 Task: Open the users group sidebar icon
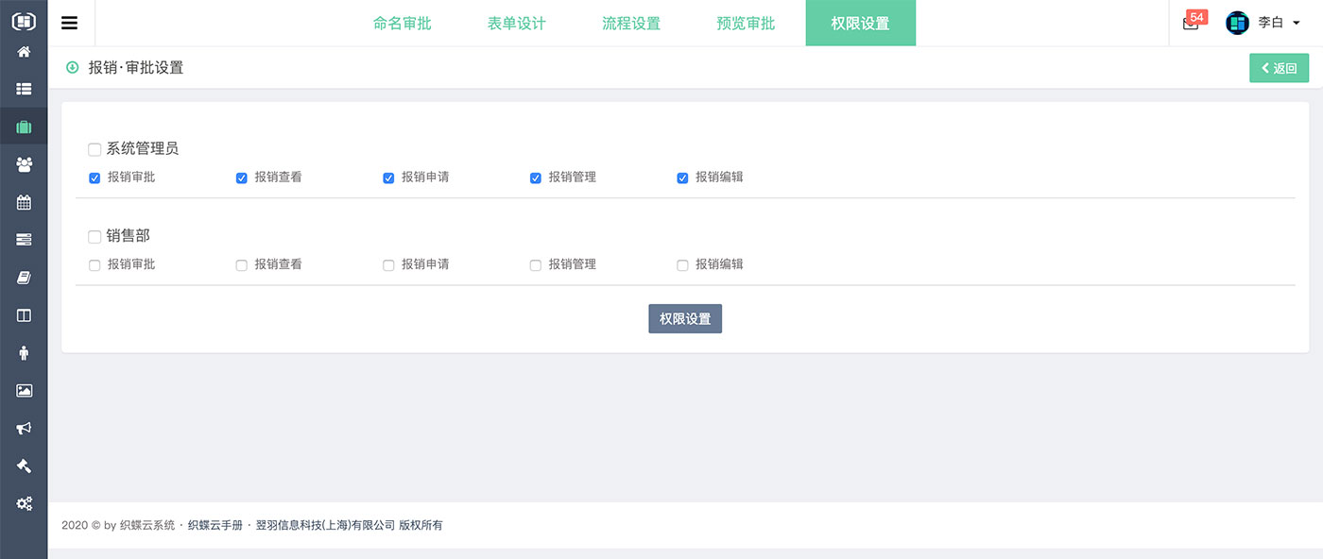24,164
